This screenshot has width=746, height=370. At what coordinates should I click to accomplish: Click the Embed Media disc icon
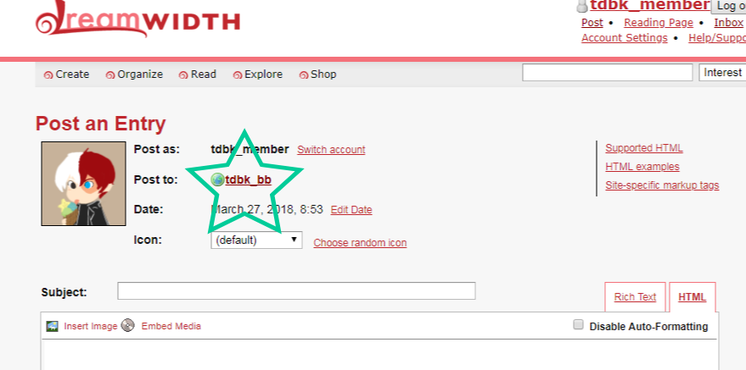point(127,325)
